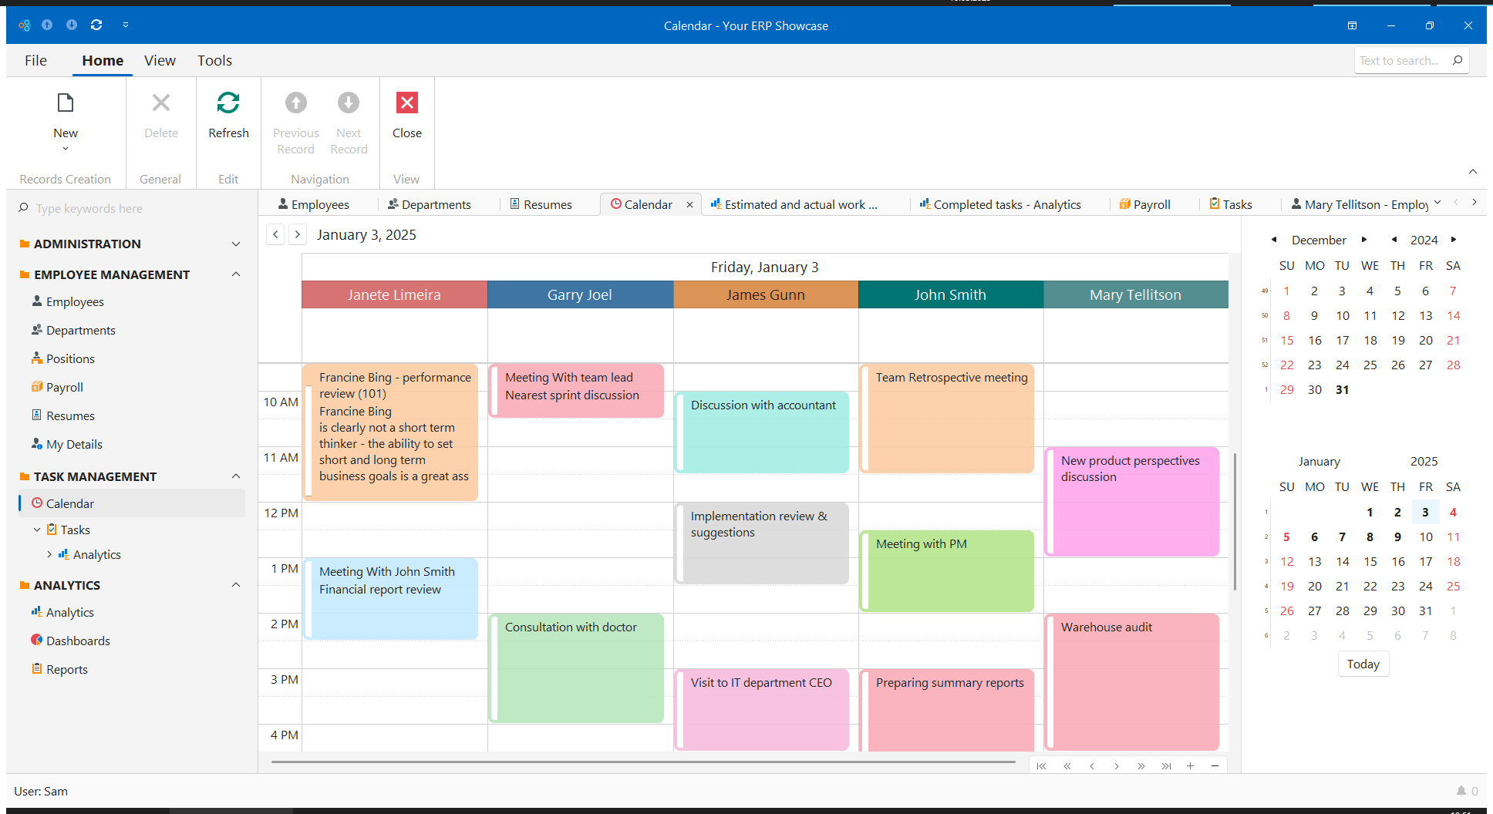Viewport: 1493px width, 814px height.
Task: Open the open-tabs list dropdown arrow
Action: (x=1437, y=203)
